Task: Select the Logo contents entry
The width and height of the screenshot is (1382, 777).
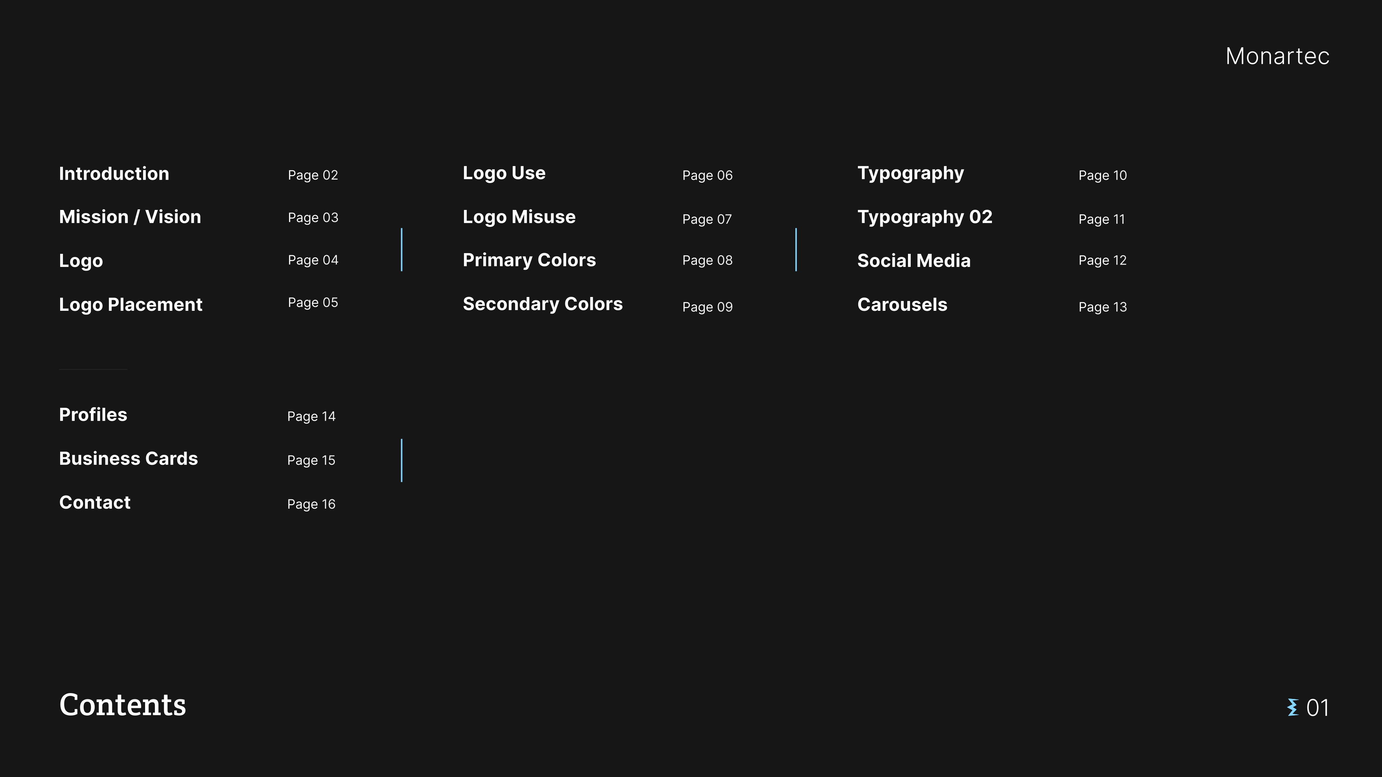Action: point(81,261)
